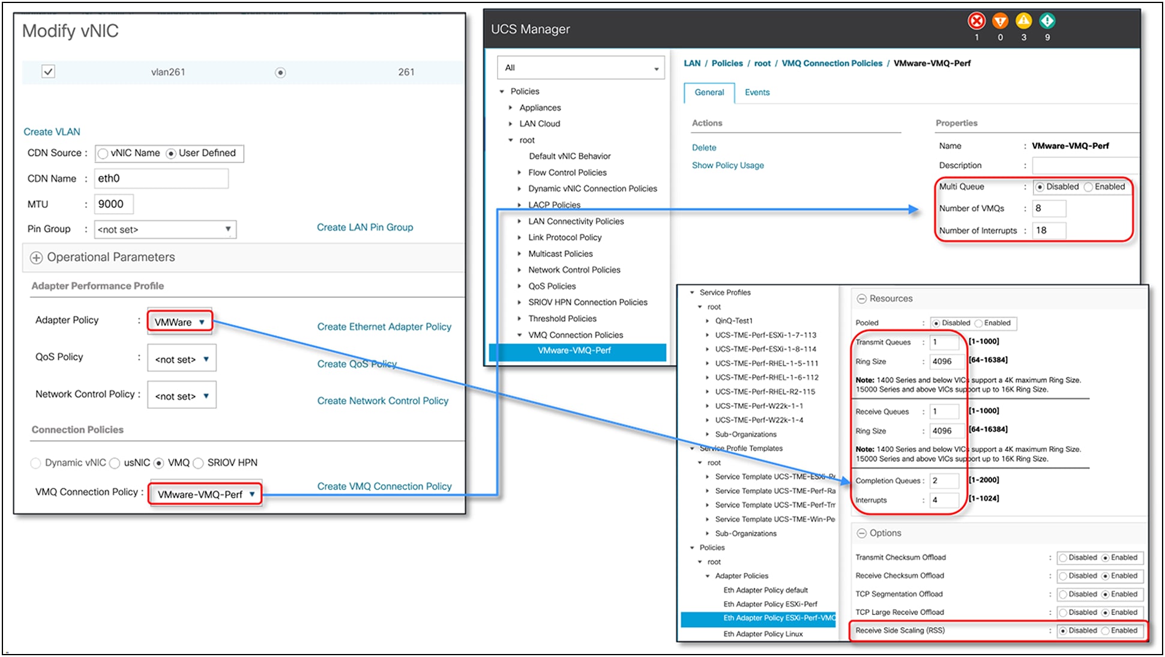Select vNIC Name as CDN Source
This screenshot has width=1165, height=657.
tap(103, 154)
